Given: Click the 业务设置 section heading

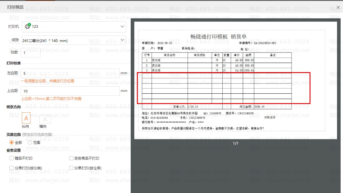Looking at the screenshot, I should (x=14, y=150).
